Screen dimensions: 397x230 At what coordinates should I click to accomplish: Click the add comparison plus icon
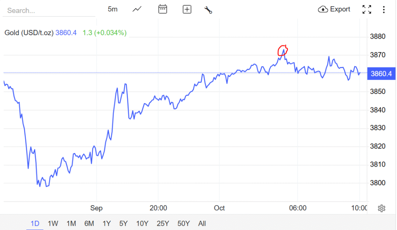click(187, 9)
